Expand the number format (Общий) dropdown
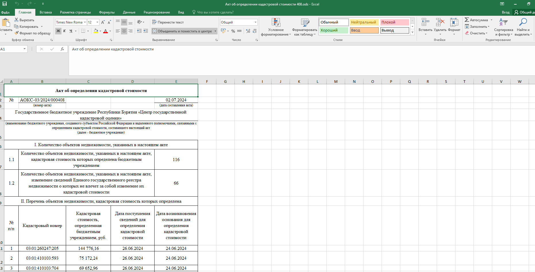Screen dimensions: 535x272 (x=255, y=22)
